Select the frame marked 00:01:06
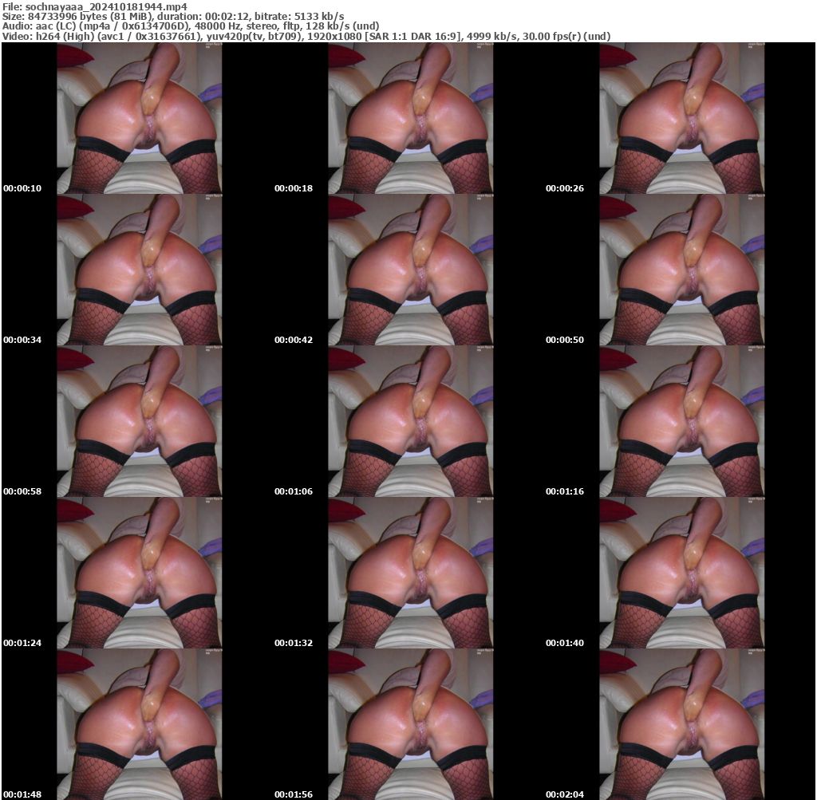Viewport: 817px width, 800px height. coord(411,423)
